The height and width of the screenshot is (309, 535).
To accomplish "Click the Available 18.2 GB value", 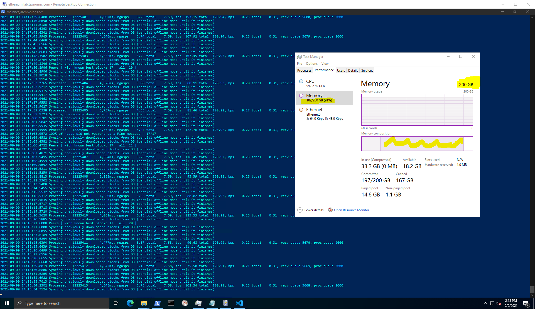I will point(412,166).
